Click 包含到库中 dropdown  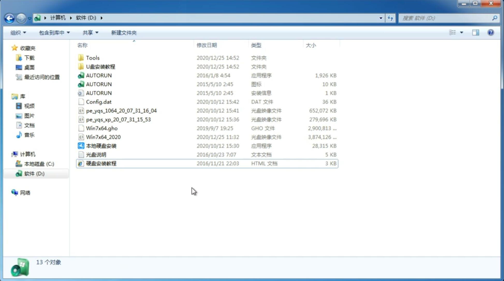54,32
